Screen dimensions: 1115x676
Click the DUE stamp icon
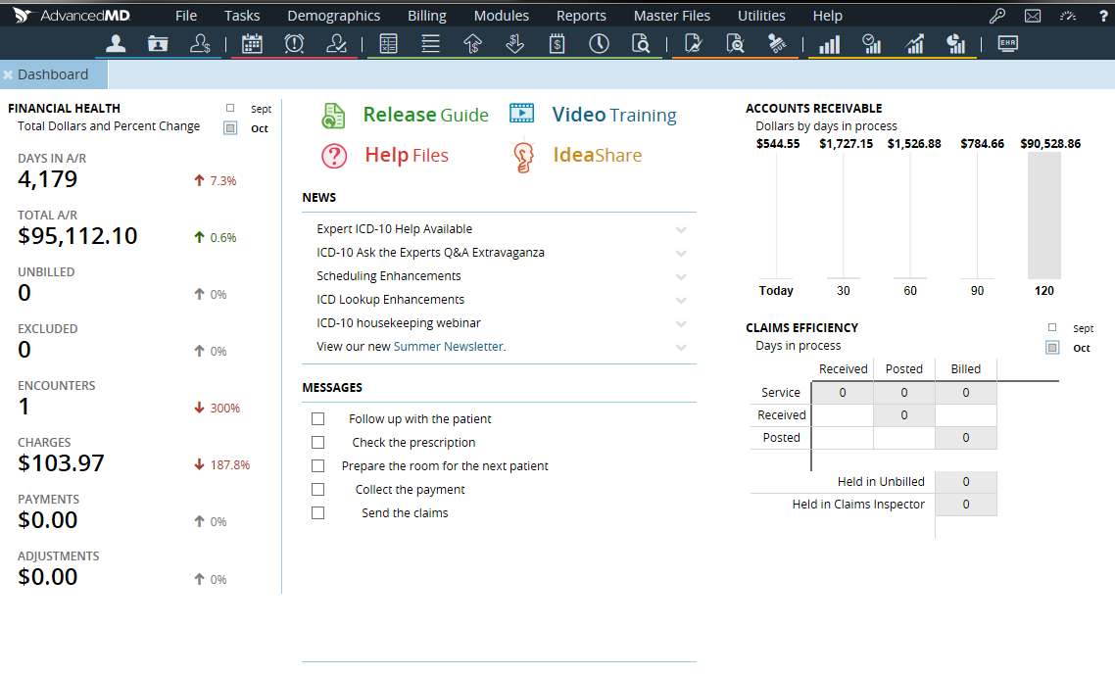tap(777, 44)
